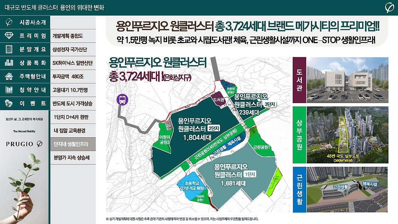Click the blue 근린생활 vertical label
398x224 pixels.
tap(299, 189)
